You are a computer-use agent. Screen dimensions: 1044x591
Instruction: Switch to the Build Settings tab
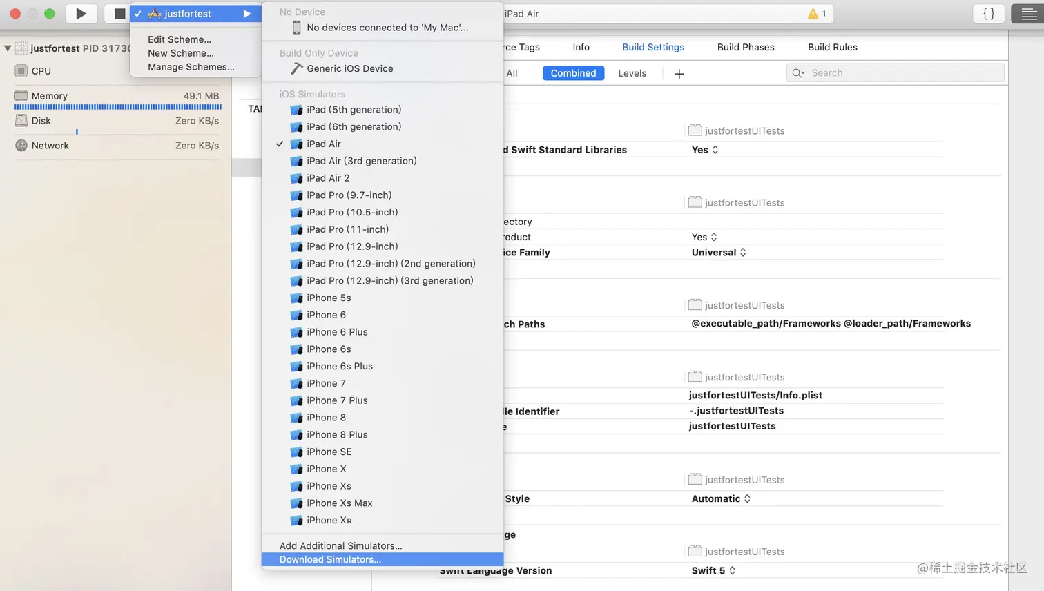tap(653, 47)
